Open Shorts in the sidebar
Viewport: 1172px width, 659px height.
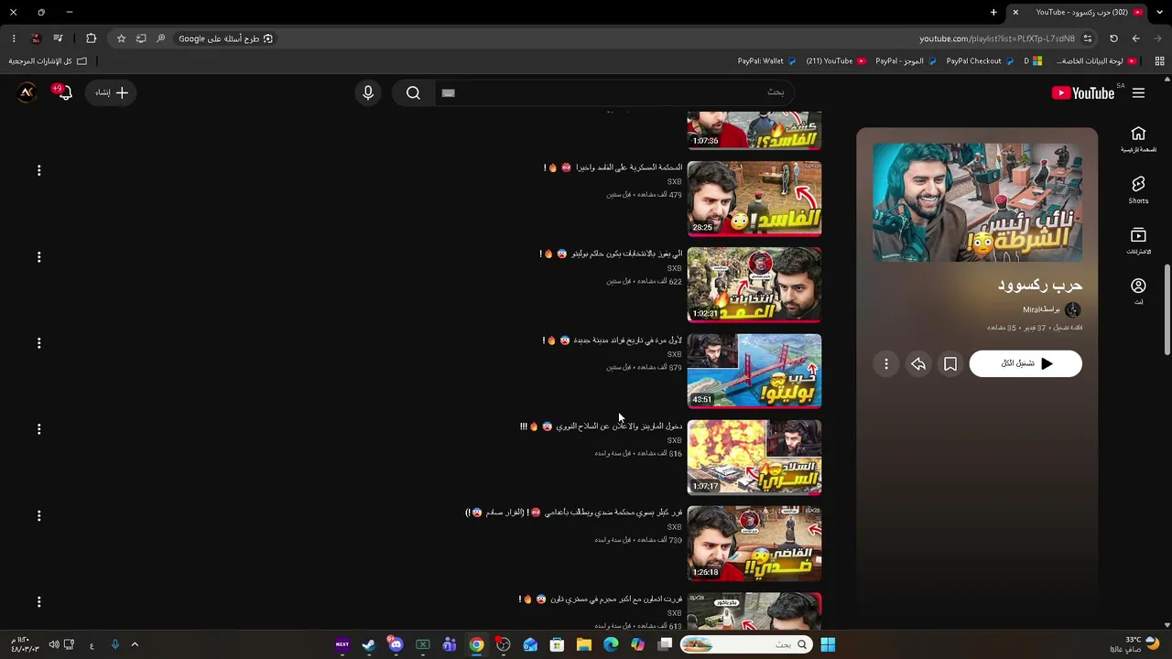1138,190
